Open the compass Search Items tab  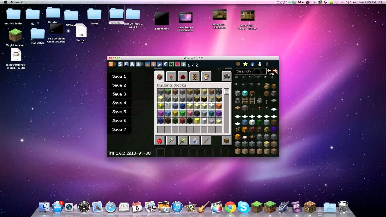click(227, 77)
